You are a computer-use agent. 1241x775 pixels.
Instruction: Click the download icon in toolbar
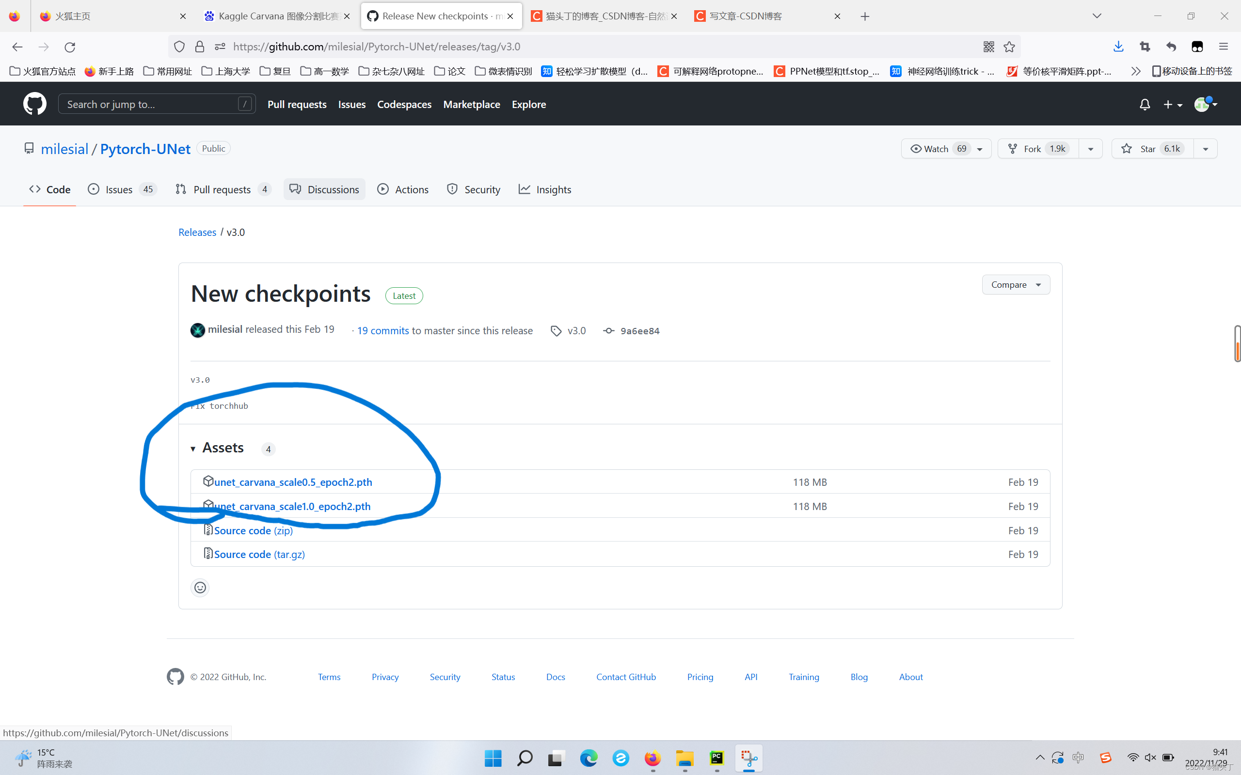1119,46
